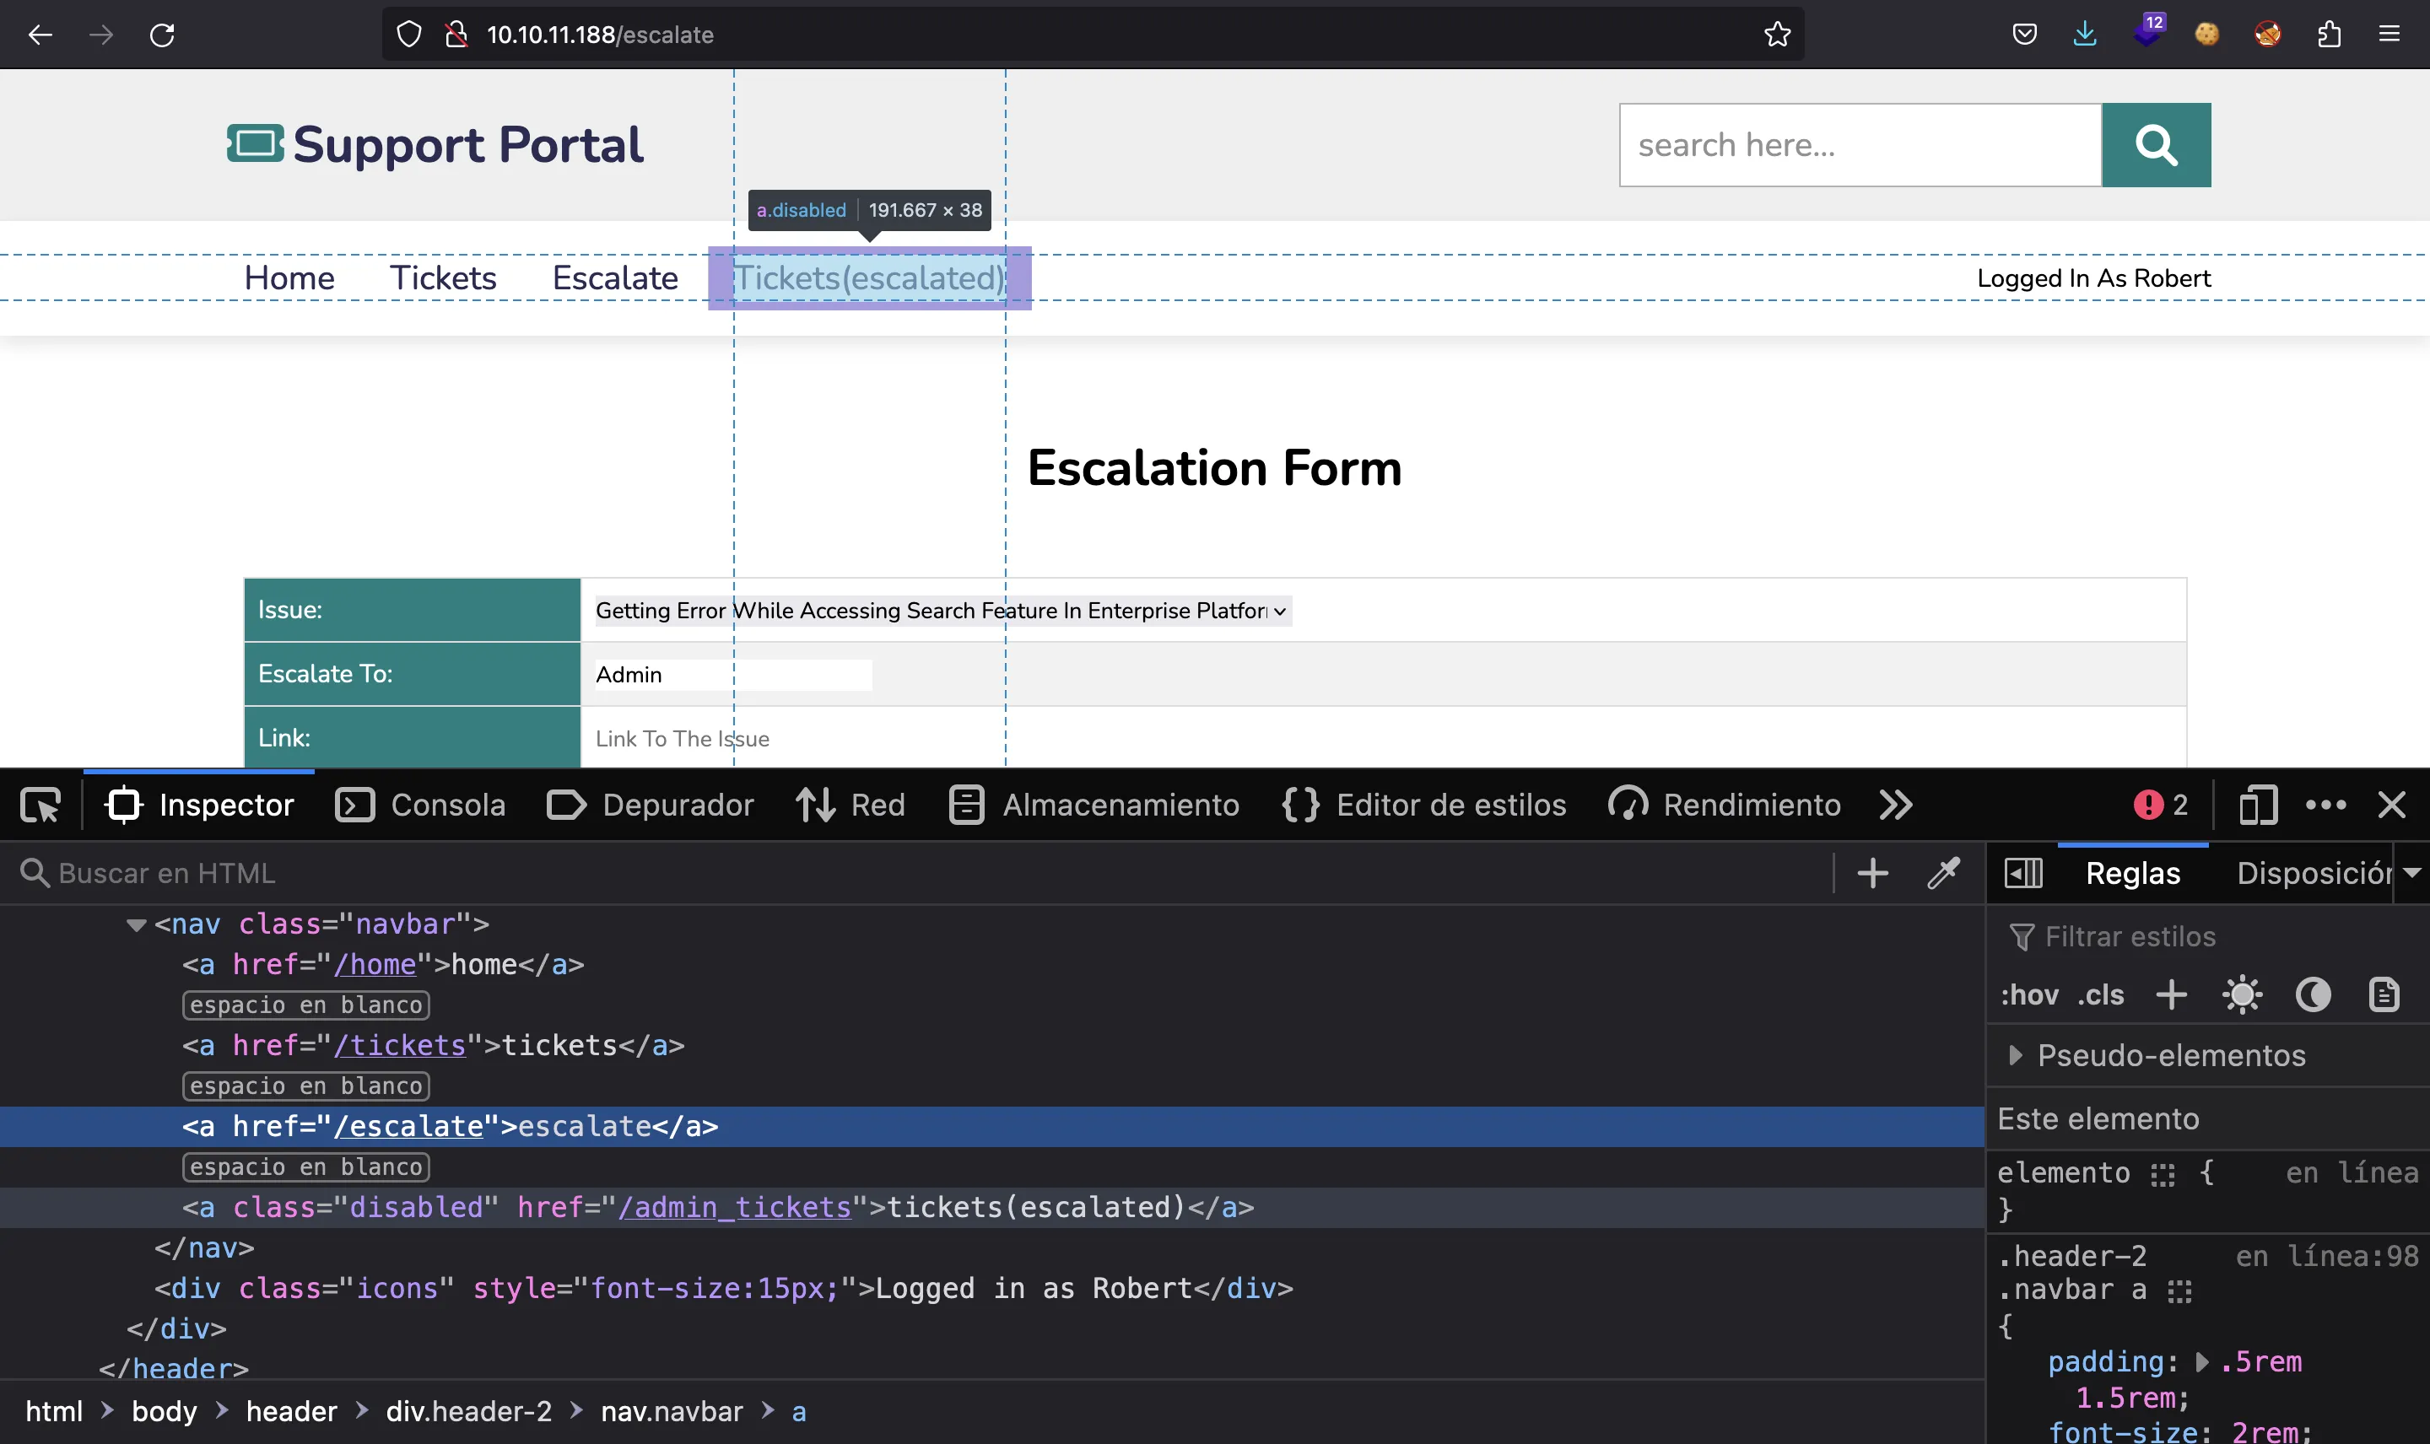2430x1444 pixels.
Task: Click the Inspector panel icon
Action: click(x=122, y=803)
